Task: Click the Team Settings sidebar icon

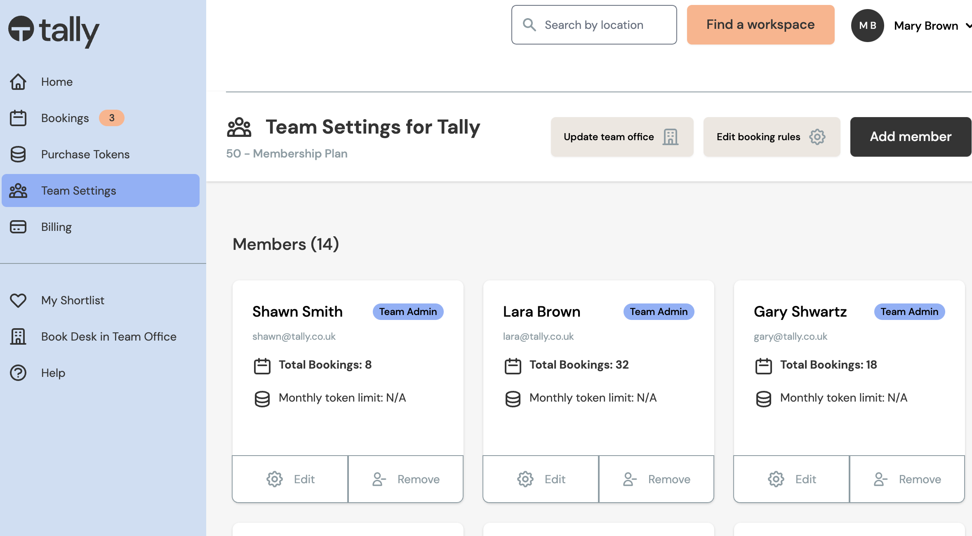Action: pyautogui.click(x=18, y=190)
